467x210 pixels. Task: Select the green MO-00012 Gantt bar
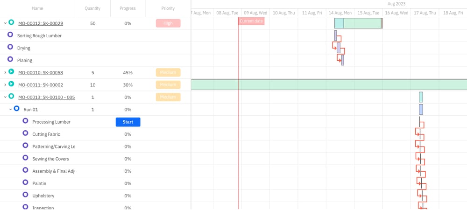click(x=362, y=23)
